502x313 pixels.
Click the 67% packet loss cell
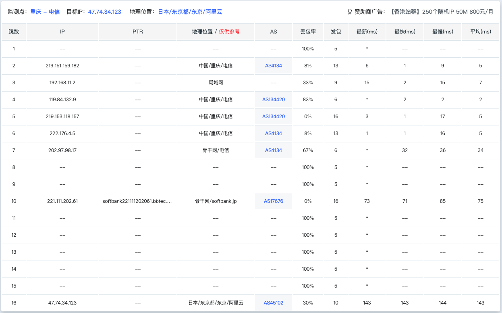click(x=308, y=150)
